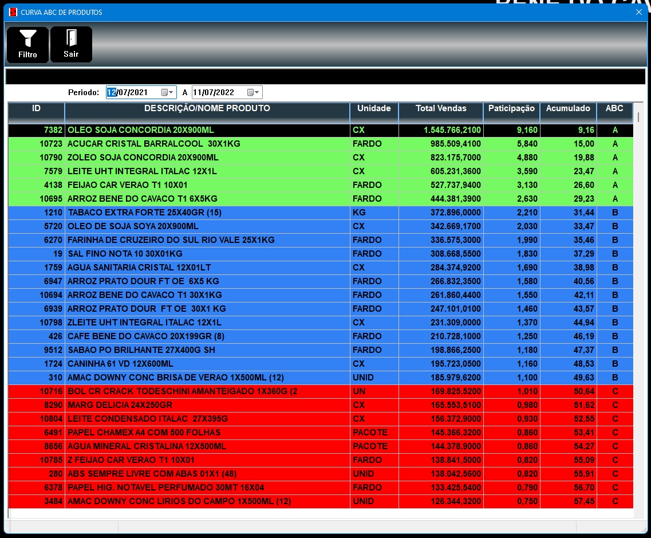Sort by the ID column header
This screenshot has height=538, width=651.
37,113
